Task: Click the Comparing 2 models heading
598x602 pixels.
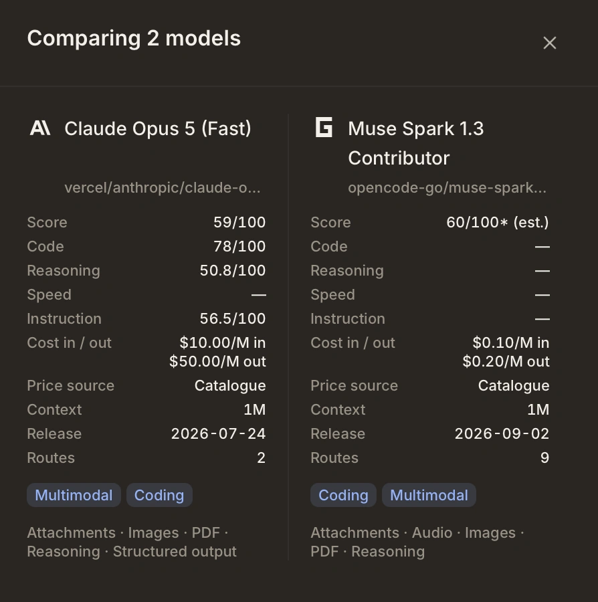Action: point(134,38)
